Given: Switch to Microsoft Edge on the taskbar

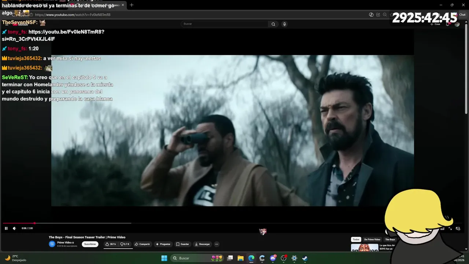Looking at the screenshot, I should [251, 258].
